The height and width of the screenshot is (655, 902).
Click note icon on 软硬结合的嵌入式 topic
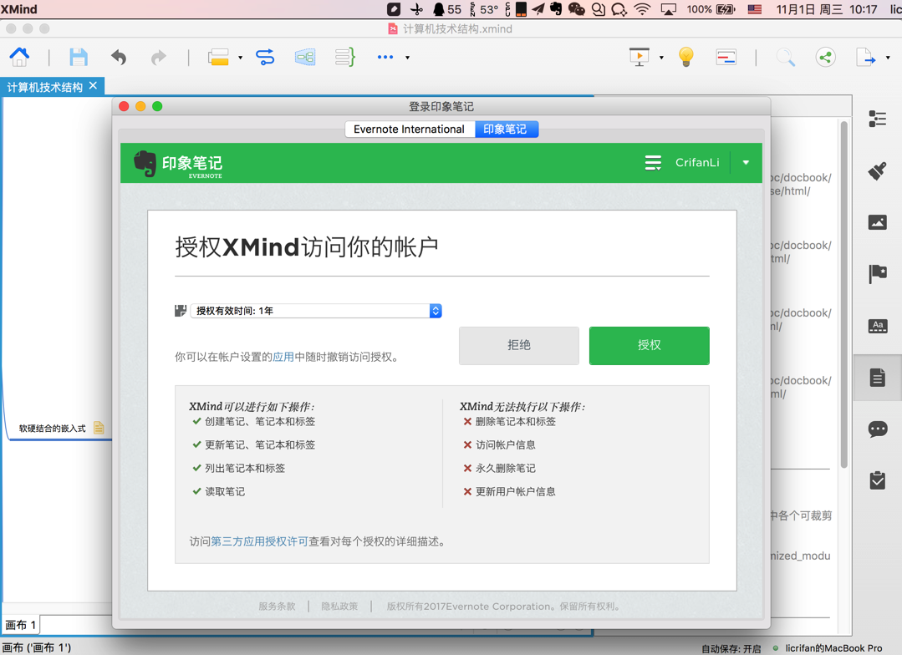pos(99,428)
